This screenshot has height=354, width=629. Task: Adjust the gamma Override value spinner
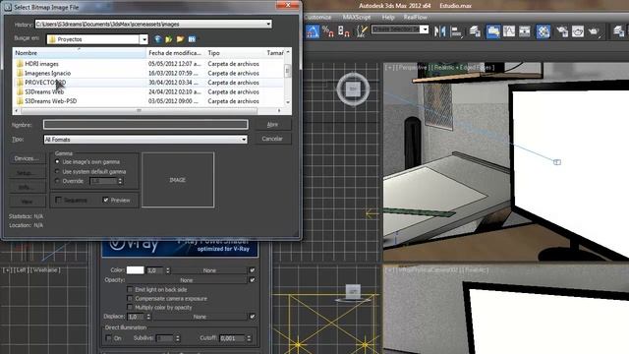[120, 181]
